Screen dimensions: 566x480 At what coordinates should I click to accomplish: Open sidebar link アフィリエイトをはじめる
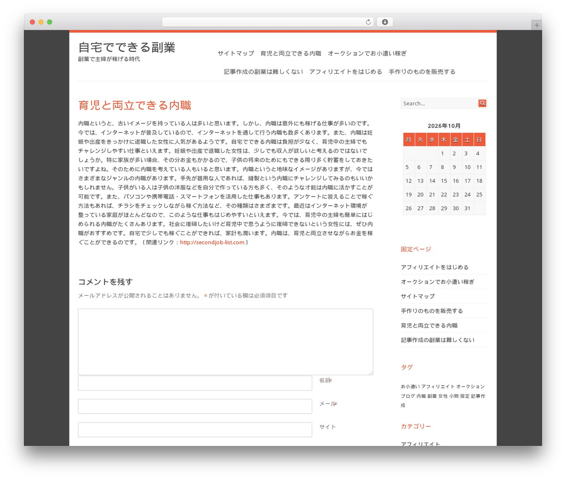[x=435, y=267]
